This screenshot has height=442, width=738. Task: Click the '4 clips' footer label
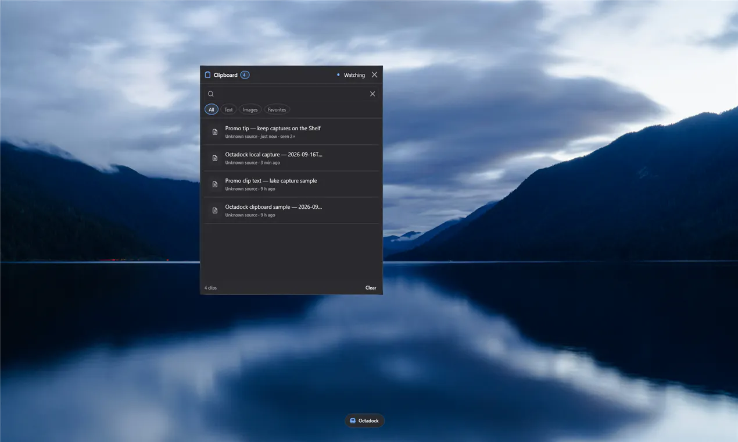(211, 288)
